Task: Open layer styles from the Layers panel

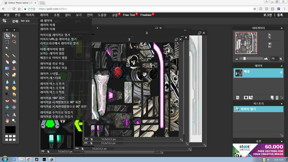Action: point(251,98)
